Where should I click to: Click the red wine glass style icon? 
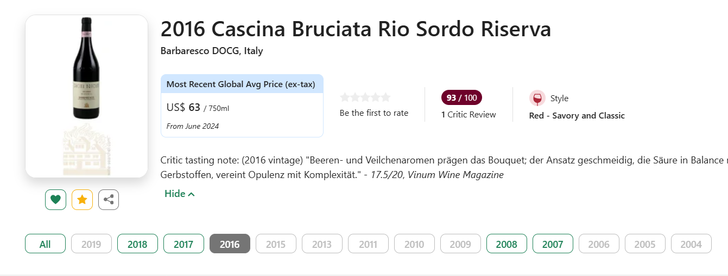pyautogui.click(x=537, y=98)
